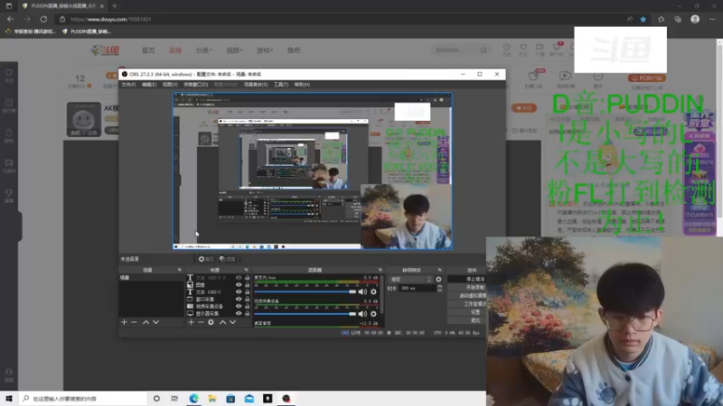The width and height of the screenshot is (723, 406).
Task: Click the Douyu logo on the page
Action: [x=106, y=51]
